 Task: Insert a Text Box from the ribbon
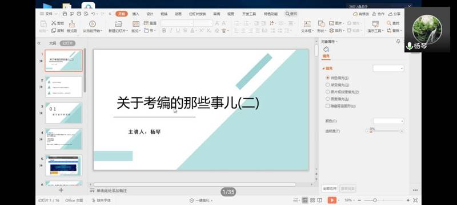tap(307, 24)
